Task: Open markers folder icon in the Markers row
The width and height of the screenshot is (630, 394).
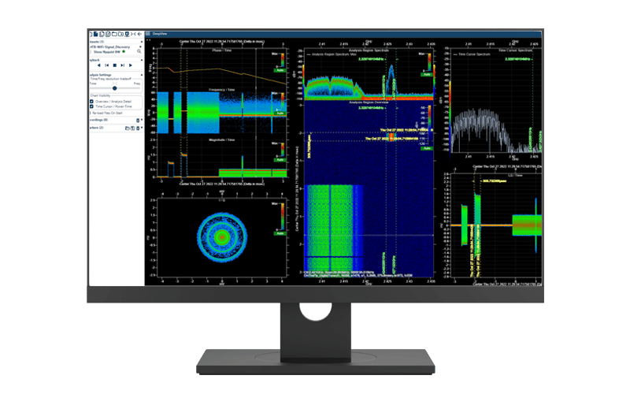Action: (127, 128)
